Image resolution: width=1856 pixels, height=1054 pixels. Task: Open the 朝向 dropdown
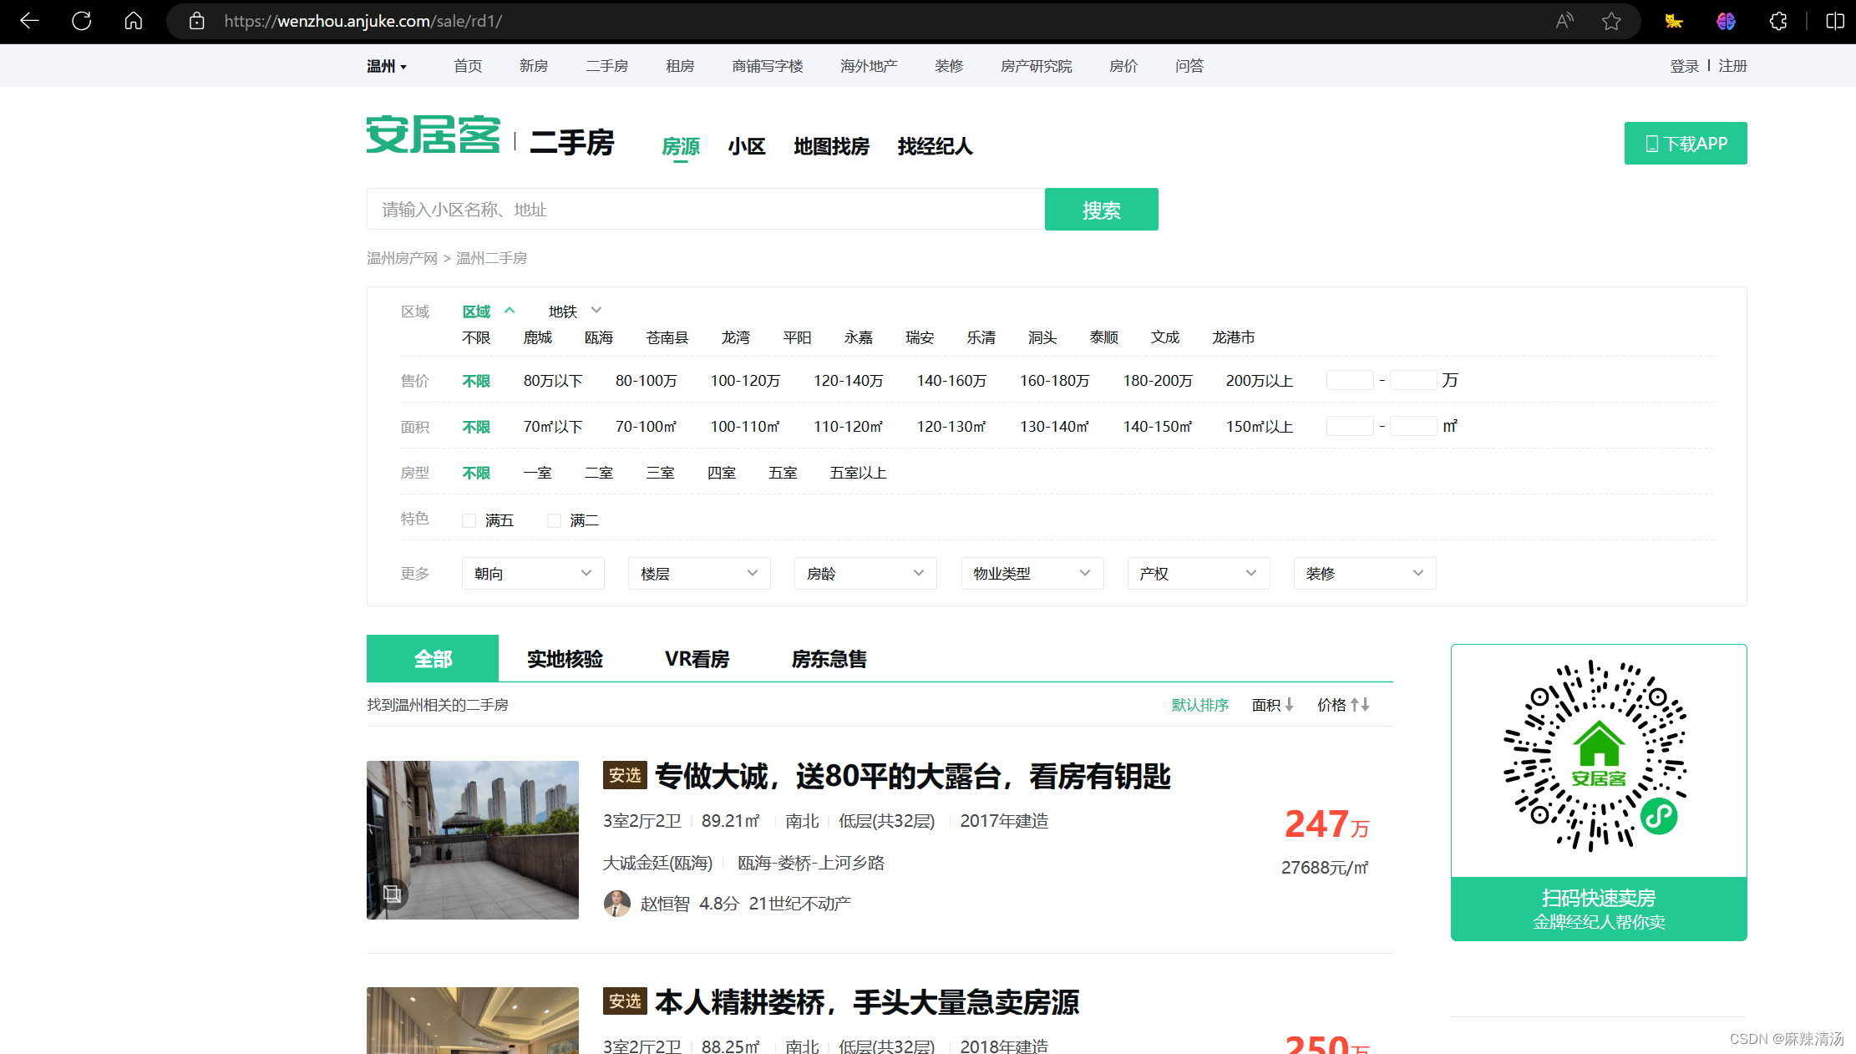(533, 574)
